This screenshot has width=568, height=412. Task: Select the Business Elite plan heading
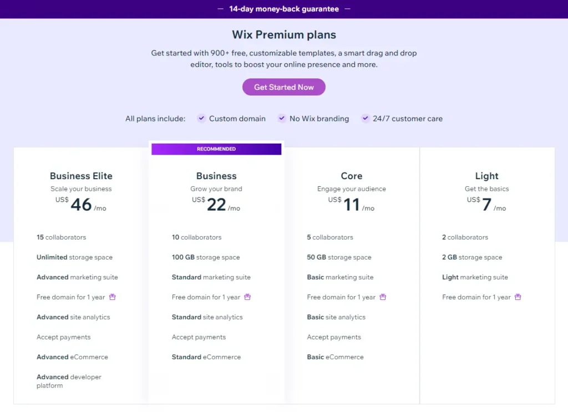(81, 176)
